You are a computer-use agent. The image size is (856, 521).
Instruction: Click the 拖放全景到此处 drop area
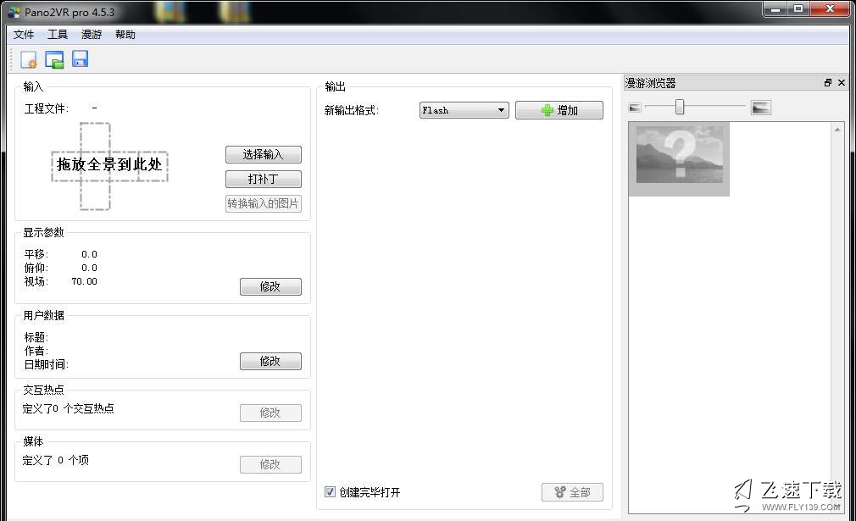[x=109, y=166]
